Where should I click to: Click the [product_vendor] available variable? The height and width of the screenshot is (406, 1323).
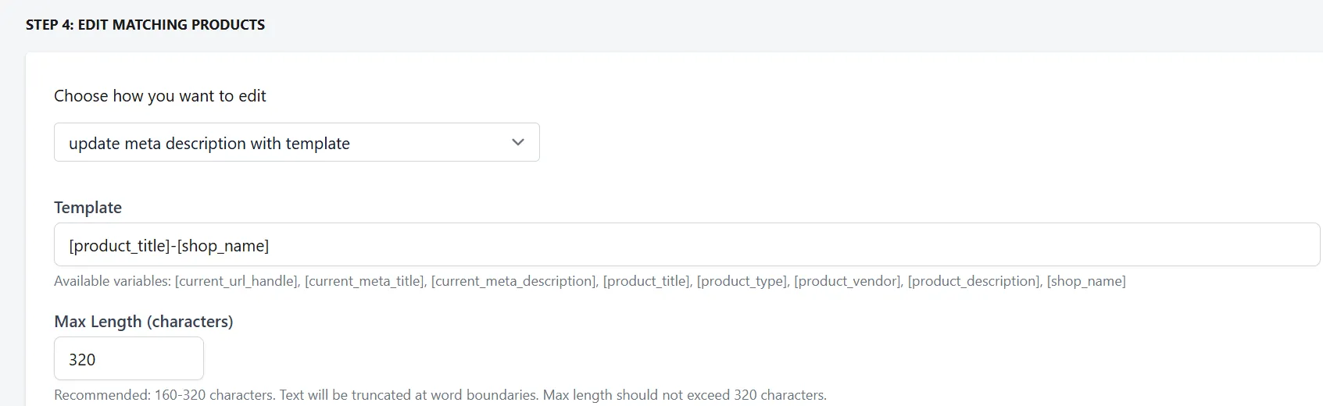click(x=848, y=281)
